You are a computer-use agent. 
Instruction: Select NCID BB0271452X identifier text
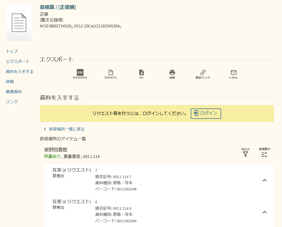55,26
